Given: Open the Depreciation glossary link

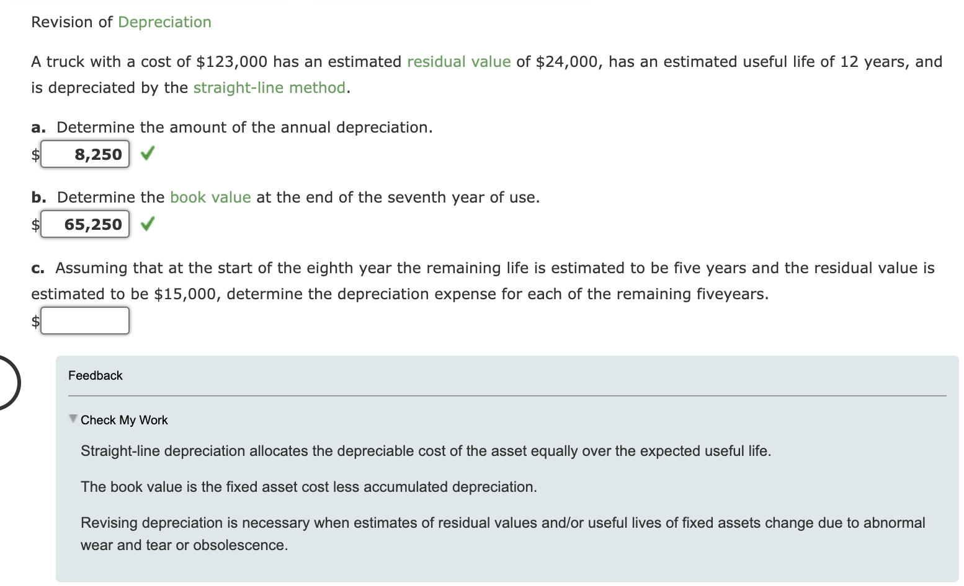Looking at the screenshot, I should tap(164, 22).
